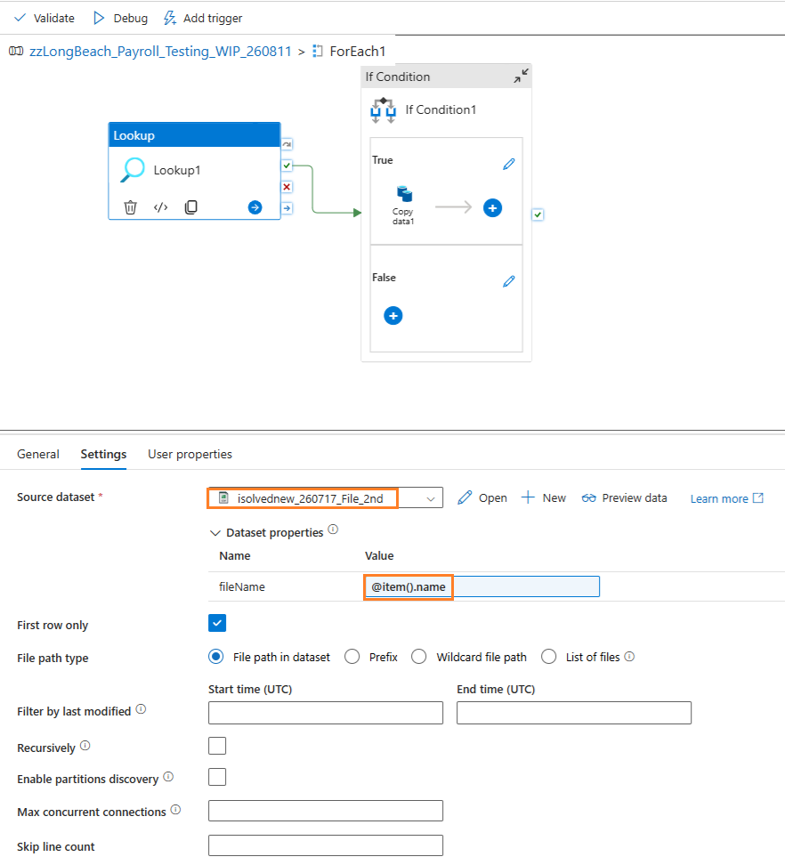The width and height of the screenshot is (785, 865).
Task: Click Dataset properties info icon
Action: coord(333,530)
